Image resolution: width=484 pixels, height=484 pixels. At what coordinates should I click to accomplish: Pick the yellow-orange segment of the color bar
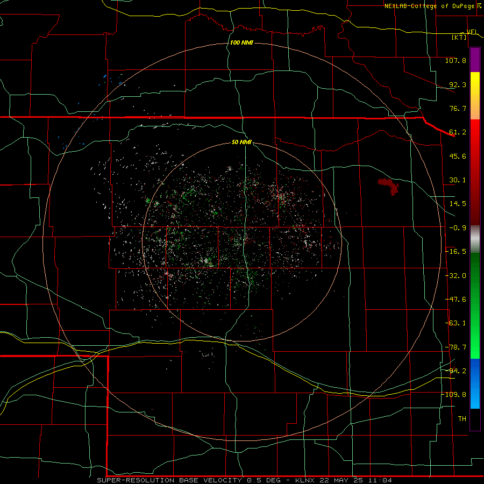[x=475, y=96]
